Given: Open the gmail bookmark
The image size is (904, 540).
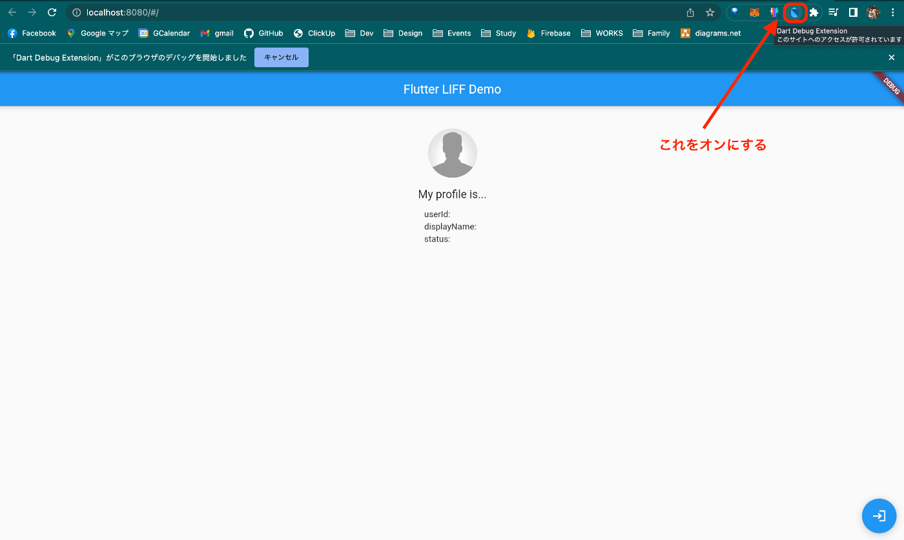Looking at the screenshot, I should tap(217, 33).
